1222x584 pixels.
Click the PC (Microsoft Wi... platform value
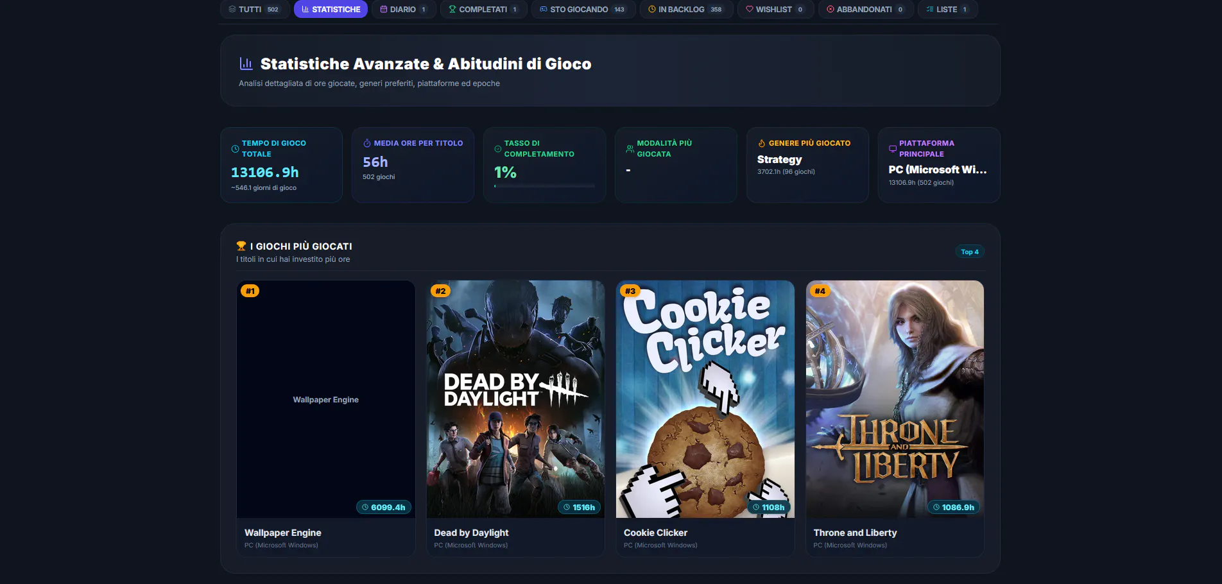click(x=938, y=169)
